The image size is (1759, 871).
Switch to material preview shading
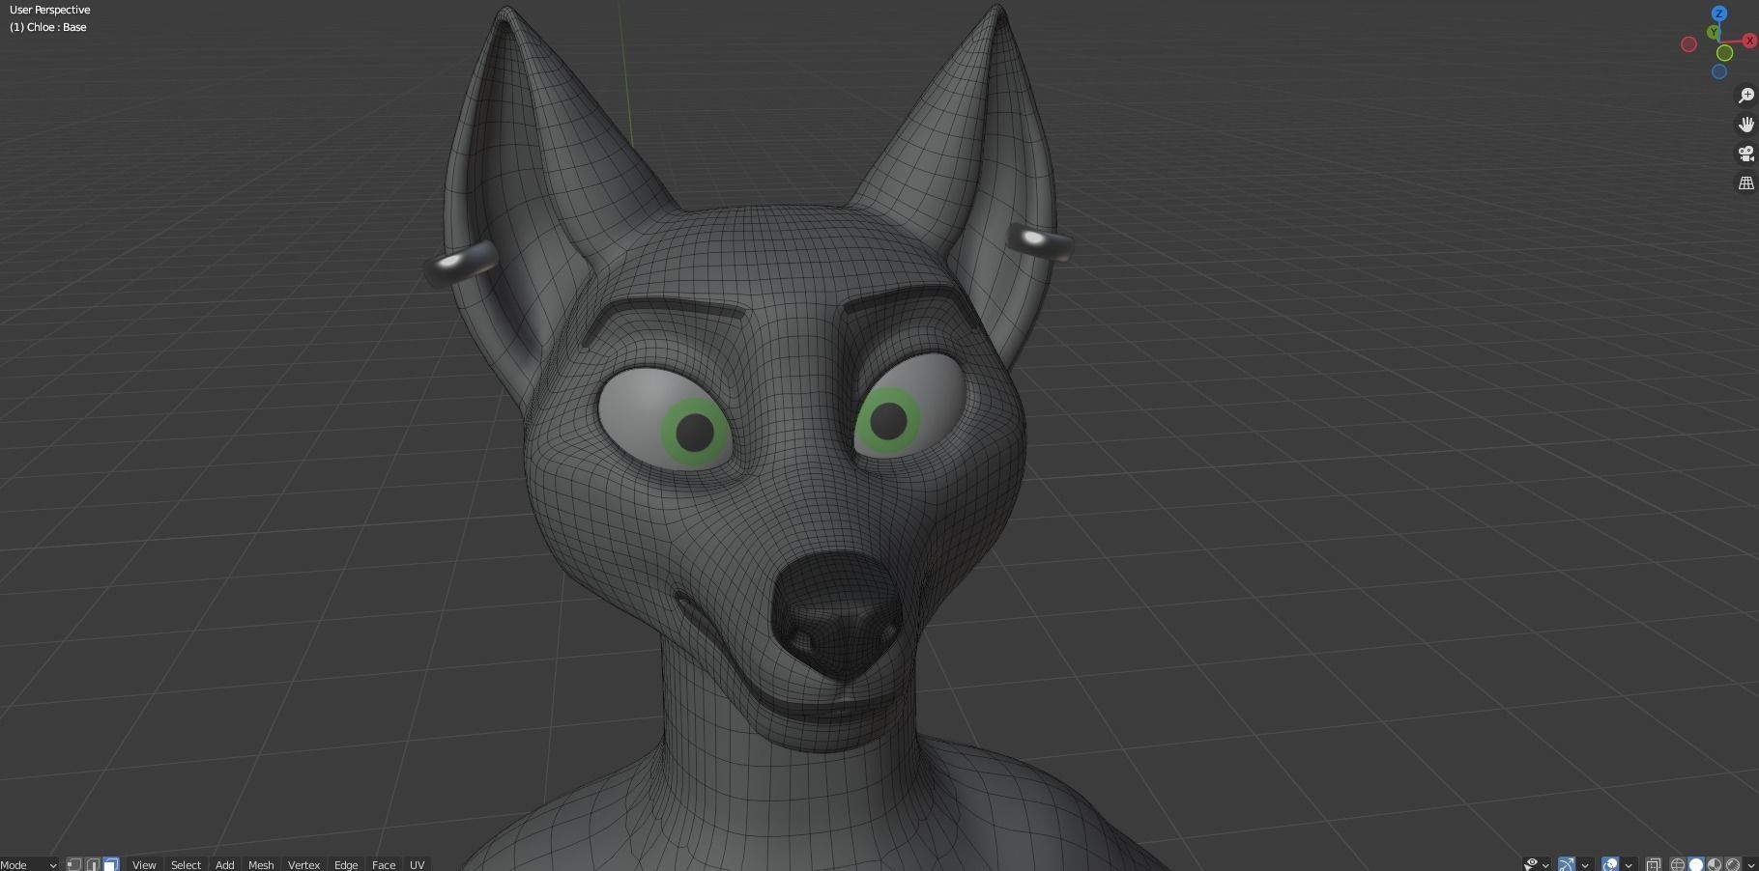click(x=1715, y=864)
